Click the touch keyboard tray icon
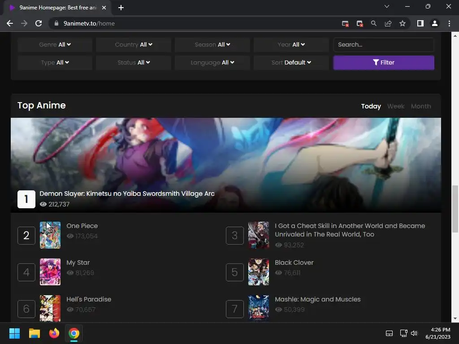Viewport: 459px width, 344px height. click(389, 333)
